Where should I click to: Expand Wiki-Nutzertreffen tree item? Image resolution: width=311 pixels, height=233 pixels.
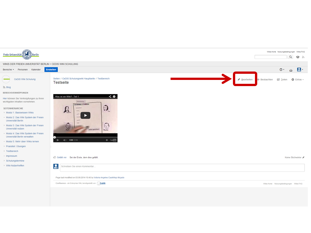pyautogui.click(x=4, y=165)
